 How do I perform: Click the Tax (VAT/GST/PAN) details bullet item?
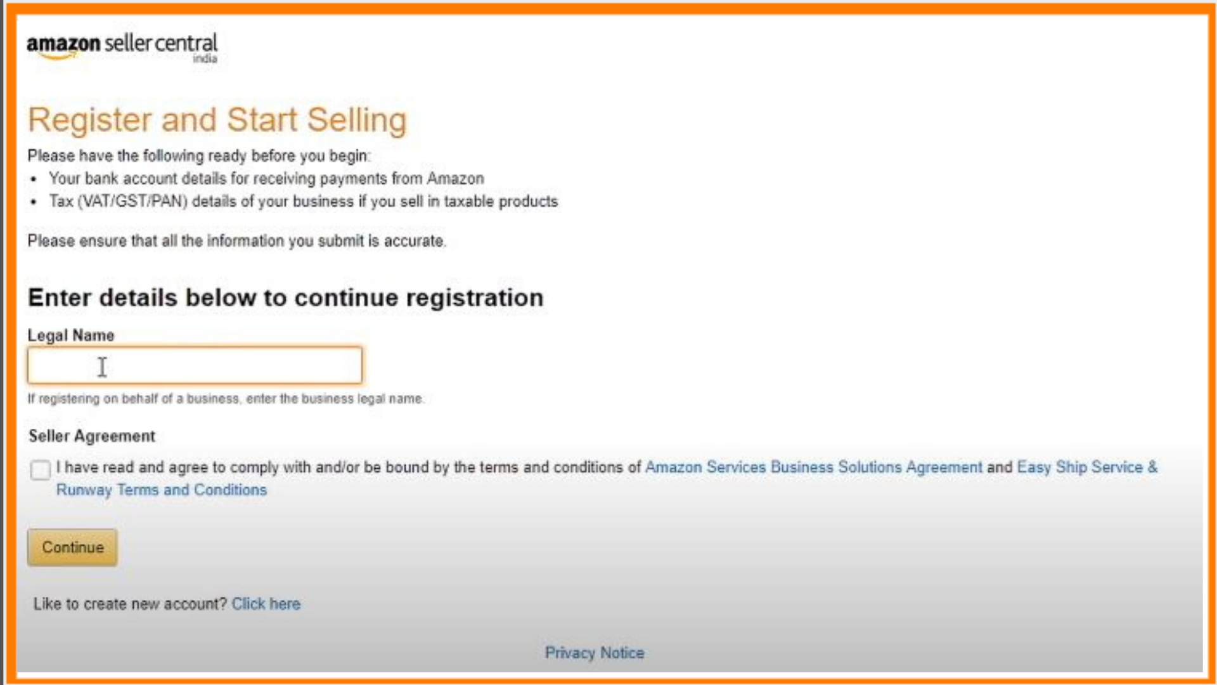click(303, 202)
